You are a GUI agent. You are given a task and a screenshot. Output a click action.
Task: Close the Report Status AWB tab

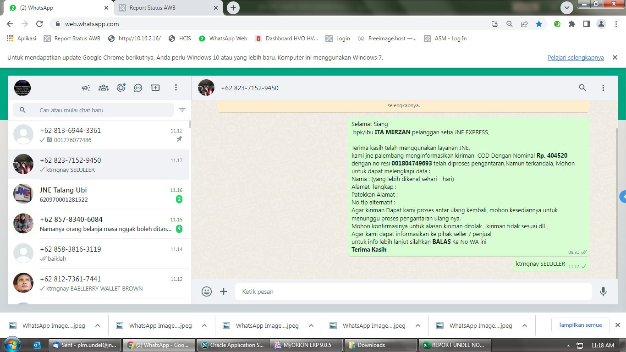click(x=215, y=8)
